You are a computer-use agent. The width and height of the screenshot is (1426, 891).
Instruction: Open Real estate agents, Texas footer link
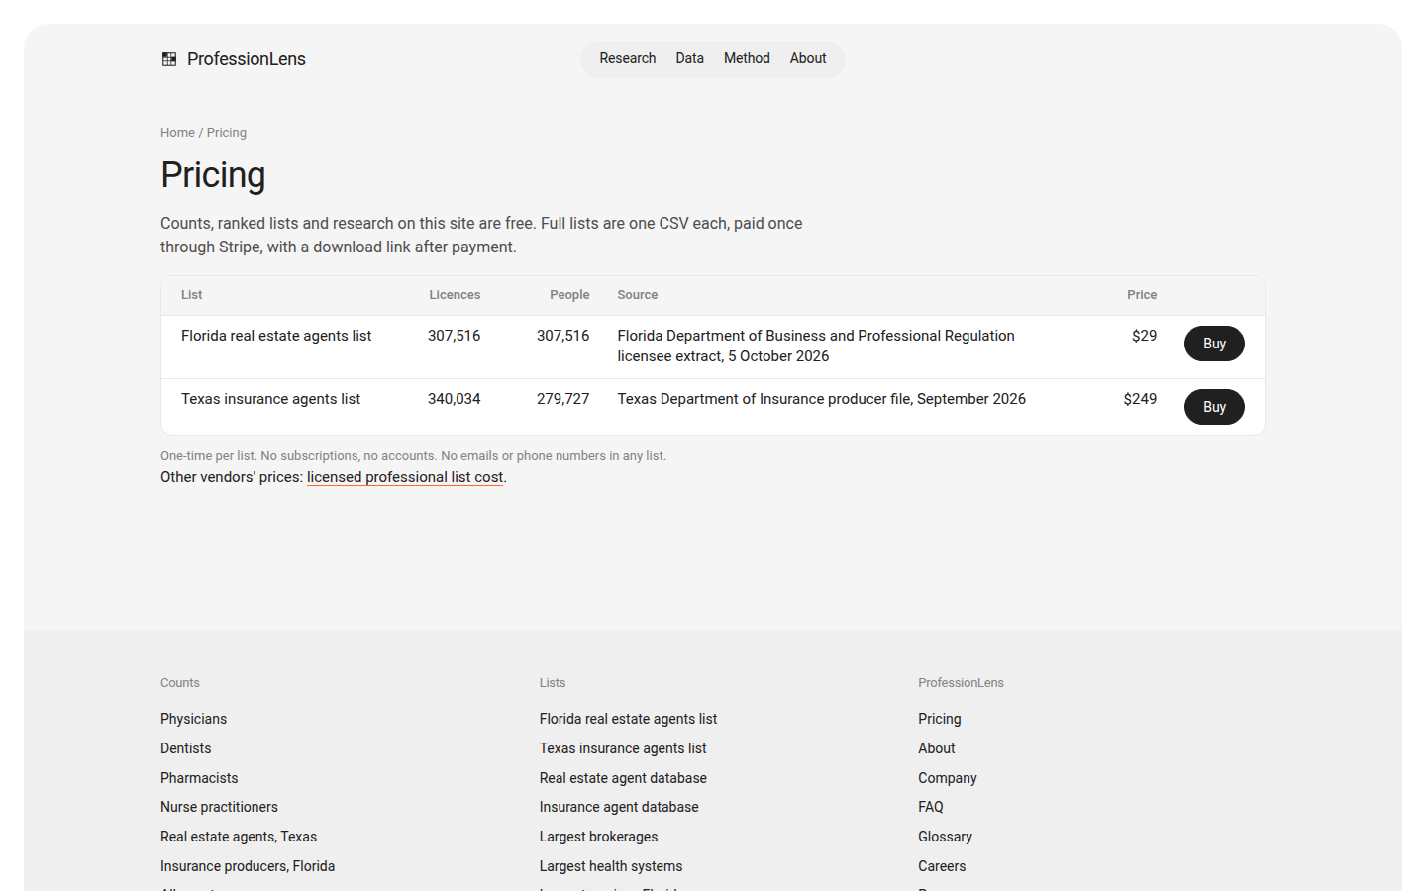239,837
